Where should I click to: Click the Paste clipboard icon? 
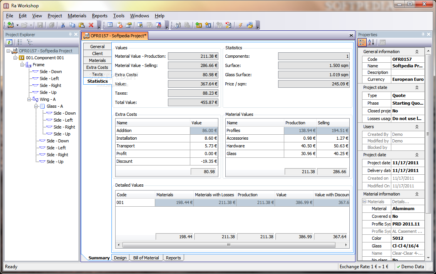82,25
